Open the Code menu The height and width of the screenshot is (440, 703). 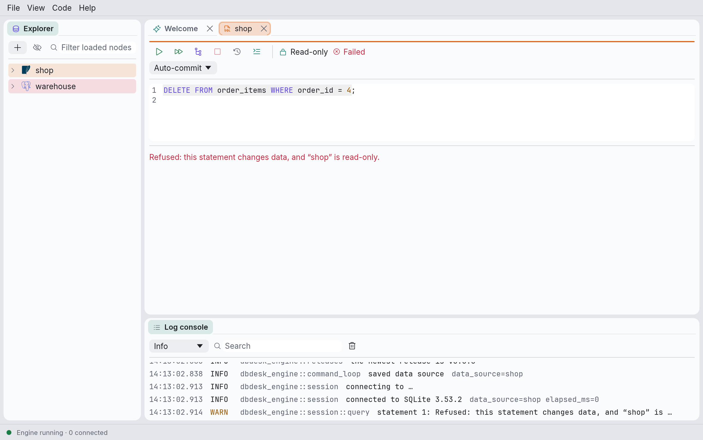pyautogui.click(x=62, y=8)
